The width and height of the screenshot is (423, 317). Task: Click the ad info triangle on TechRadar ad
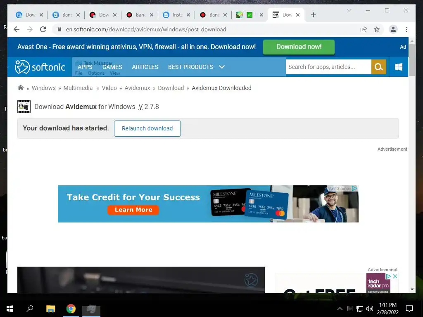pos(388,276)
